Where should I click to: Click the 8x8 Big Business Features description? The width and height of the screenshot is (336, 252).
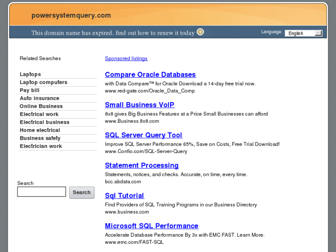(186, 114)
